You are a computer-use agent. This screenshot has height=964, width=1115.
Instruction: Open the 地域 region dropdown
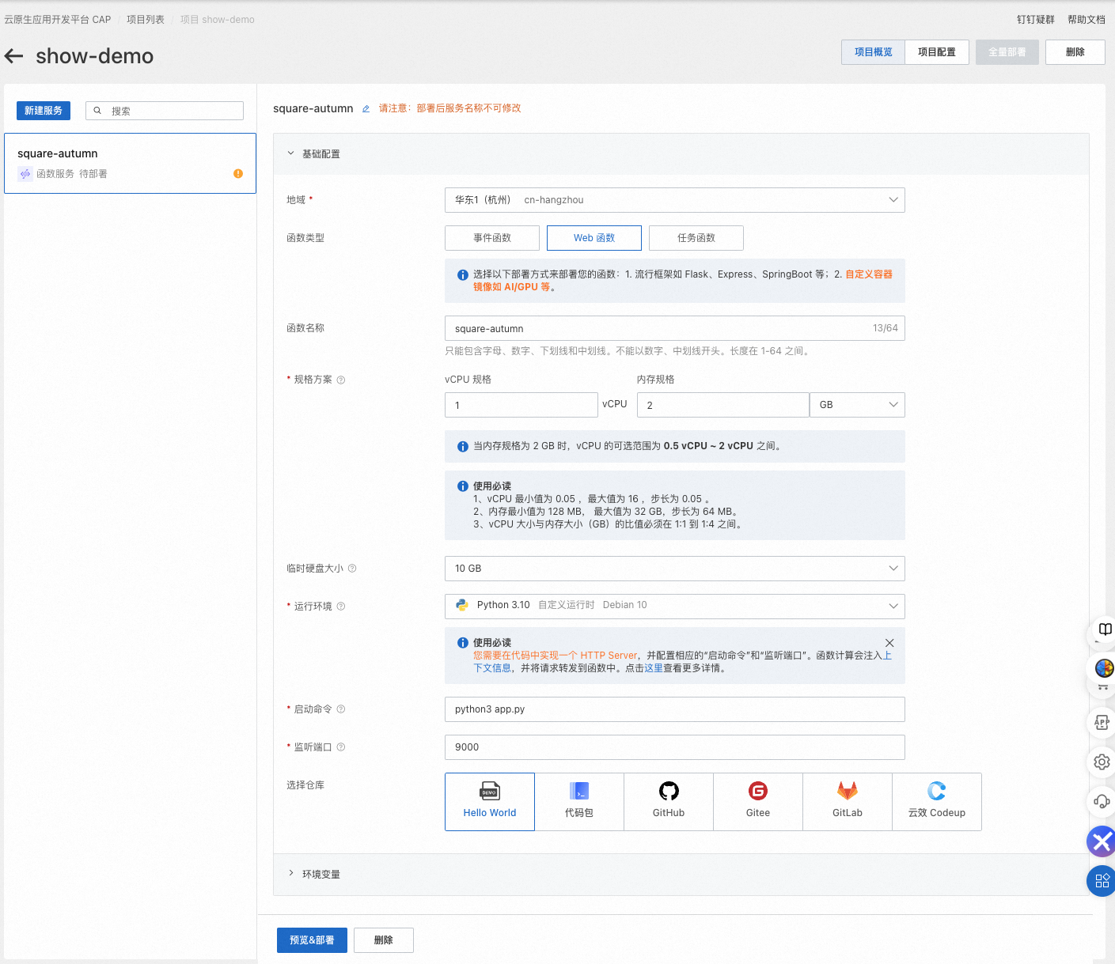pos(675,200)
